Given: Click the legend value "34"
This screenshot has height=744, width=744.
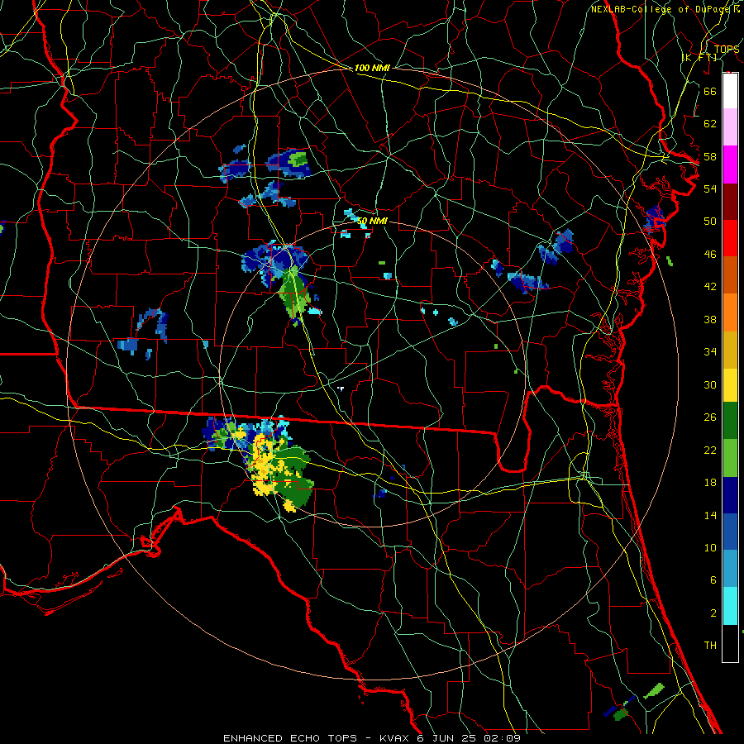Looking at the screenshot, I should [710, 351].
